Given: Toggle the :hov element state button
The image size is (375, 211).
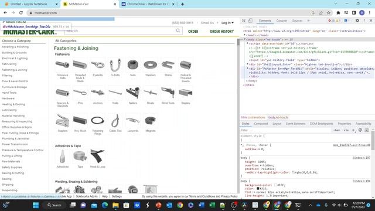Looking at the screenshot, I should [x=336, y=130].
